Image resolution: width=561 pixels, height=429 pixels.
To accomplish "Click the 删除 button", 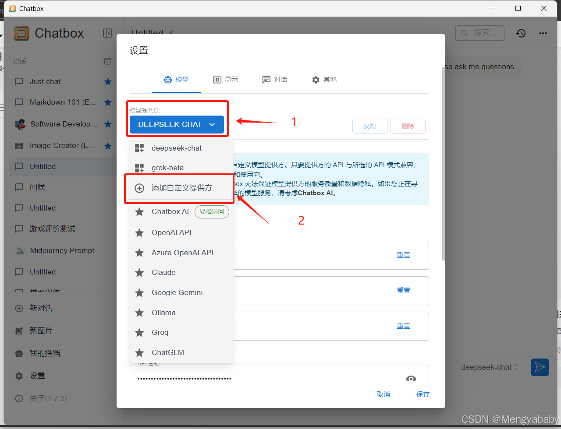I will pos(408,126).
